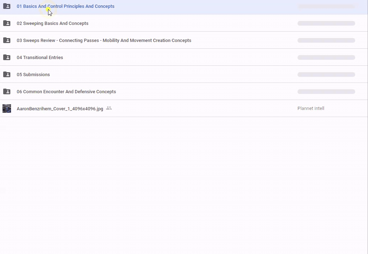This screenshot has width=368, height=254.
Task: Click the loading owner placeholder in 01 Basics row
Action: pos(326,6)
